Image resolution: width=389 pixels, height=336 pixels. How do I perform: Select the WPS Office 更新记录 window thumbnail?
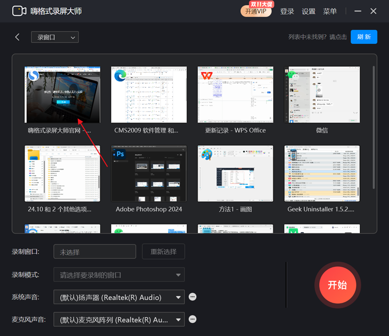235,94
